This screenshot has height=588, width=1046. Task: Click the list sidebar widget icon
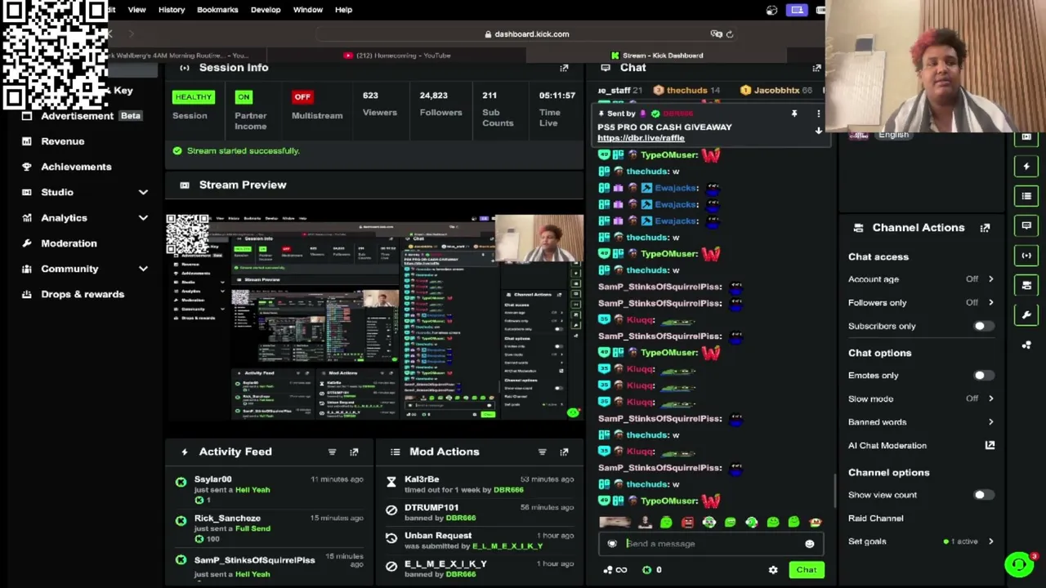coord(1026,196)
